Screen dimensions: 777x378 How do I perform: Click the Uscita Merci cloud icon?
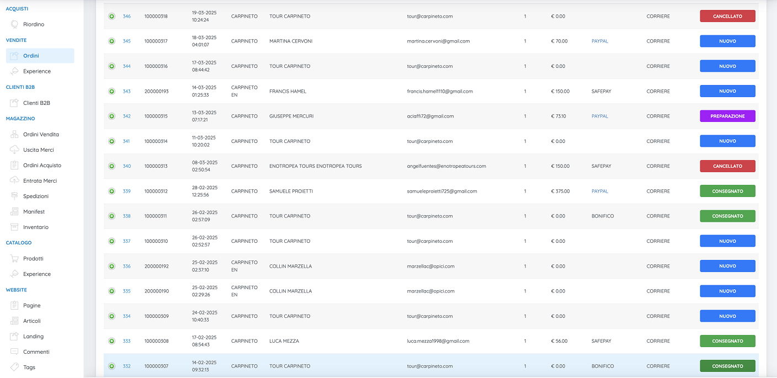tap(14, 150)
